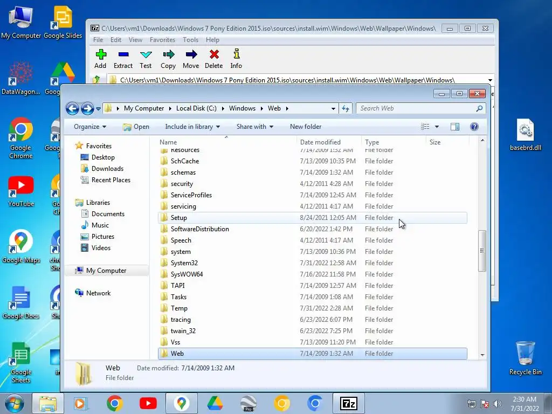Go up one folder level in 7-Zip
This screenshot has width=552, height=414.
[x=96, y=80]
